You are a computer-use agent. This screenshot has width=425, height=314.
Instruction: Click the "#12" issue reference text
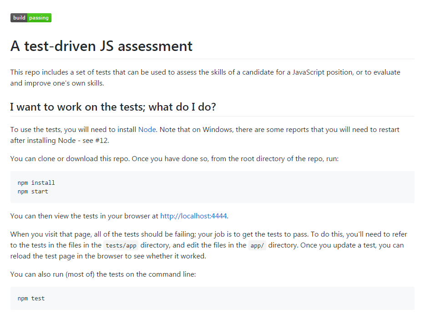point(101,141)
